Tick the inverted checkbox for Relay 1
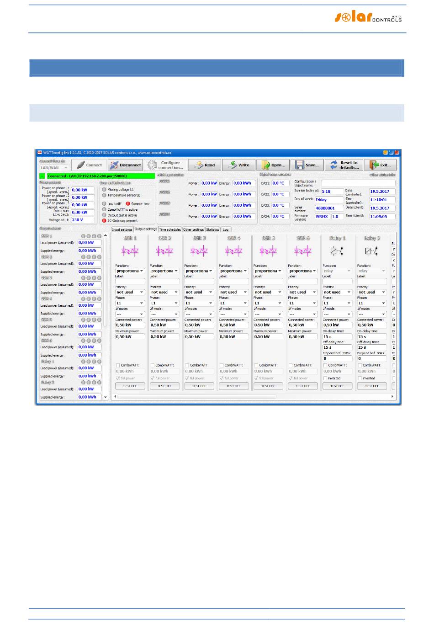Screen dimensions: 434x634 (x=325, y=378)
